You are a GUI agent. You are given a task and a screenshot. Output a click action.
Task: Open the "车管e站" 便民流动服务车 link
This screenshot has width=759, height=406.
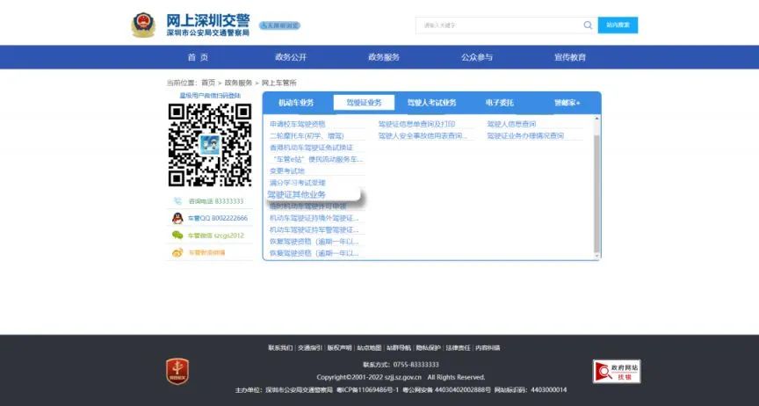click(317, 159)
